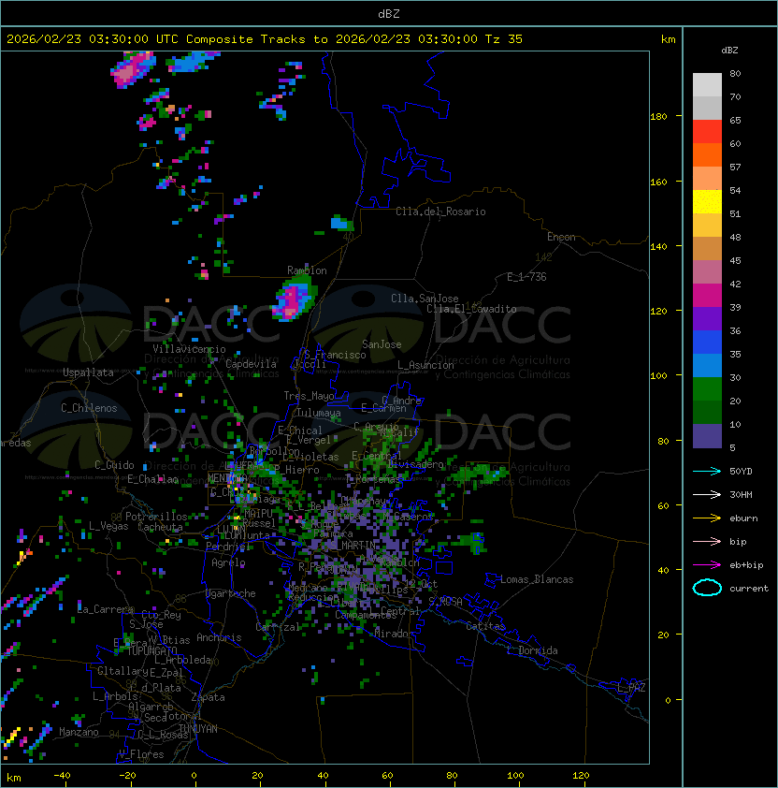Click the 'Potrerillos' place label

[156, 517]
